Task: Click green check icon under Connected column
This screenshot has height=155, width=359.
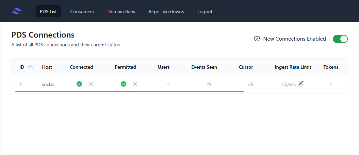Action: 79,84
